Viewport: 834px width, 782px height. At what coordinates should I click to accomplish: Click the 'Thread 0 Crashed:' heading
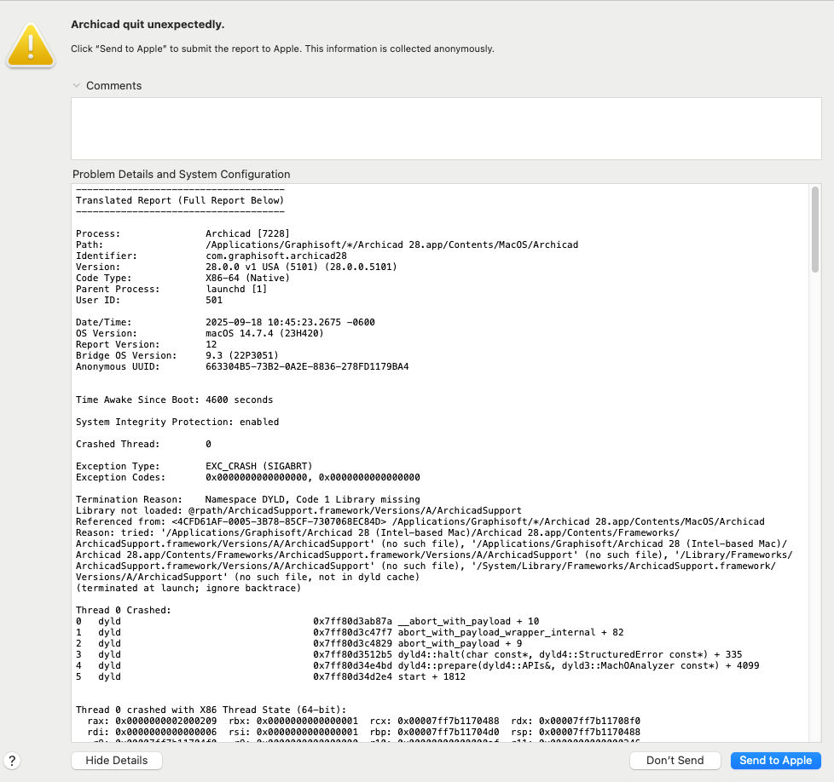[x=124, y=611]
